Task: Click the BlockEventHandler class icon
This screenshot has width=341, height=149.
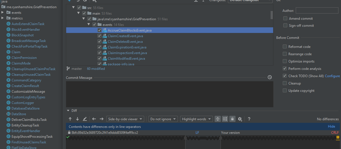Action: [8, 30]
